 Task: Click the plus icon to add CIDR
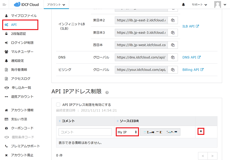click(201, 131)
